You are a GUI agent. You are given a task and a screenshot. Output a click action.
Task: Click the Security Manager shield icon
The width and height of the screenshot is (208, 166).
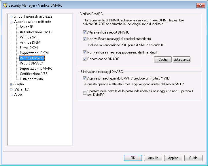(5, 5)
